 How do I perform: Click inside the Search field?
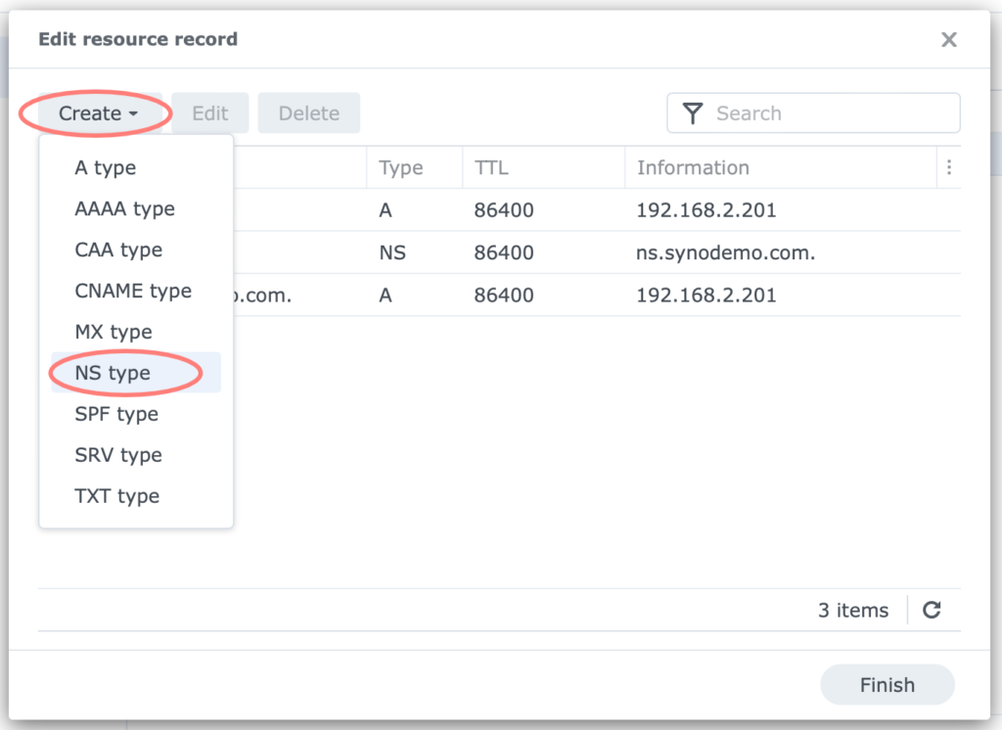(822, 113)
